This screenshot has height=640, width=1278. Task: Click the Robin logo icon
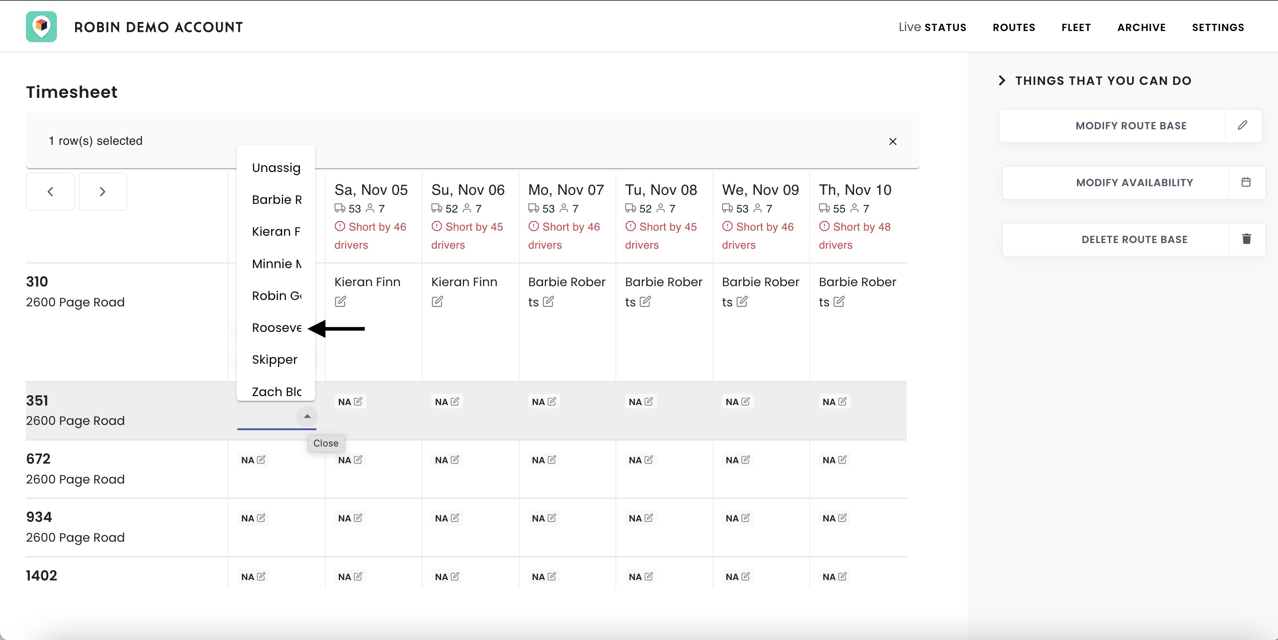[x=41, y=27]
